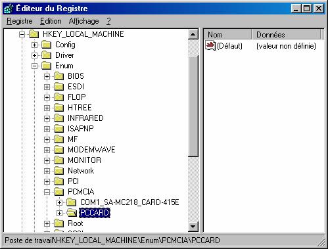Click the Enum folder icon
This screenshot has height=249, width=328.
tap(47, 66)
